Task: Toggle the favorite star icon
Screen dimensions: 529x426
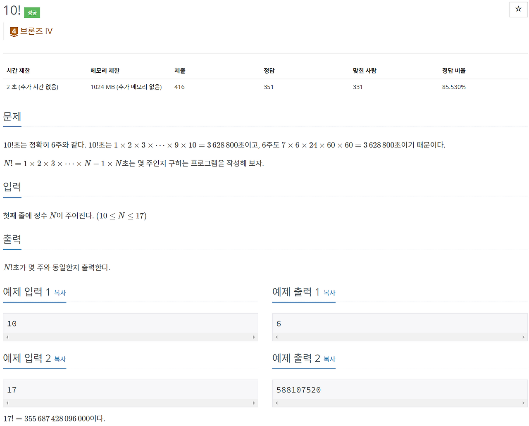Action: (518, 9)
